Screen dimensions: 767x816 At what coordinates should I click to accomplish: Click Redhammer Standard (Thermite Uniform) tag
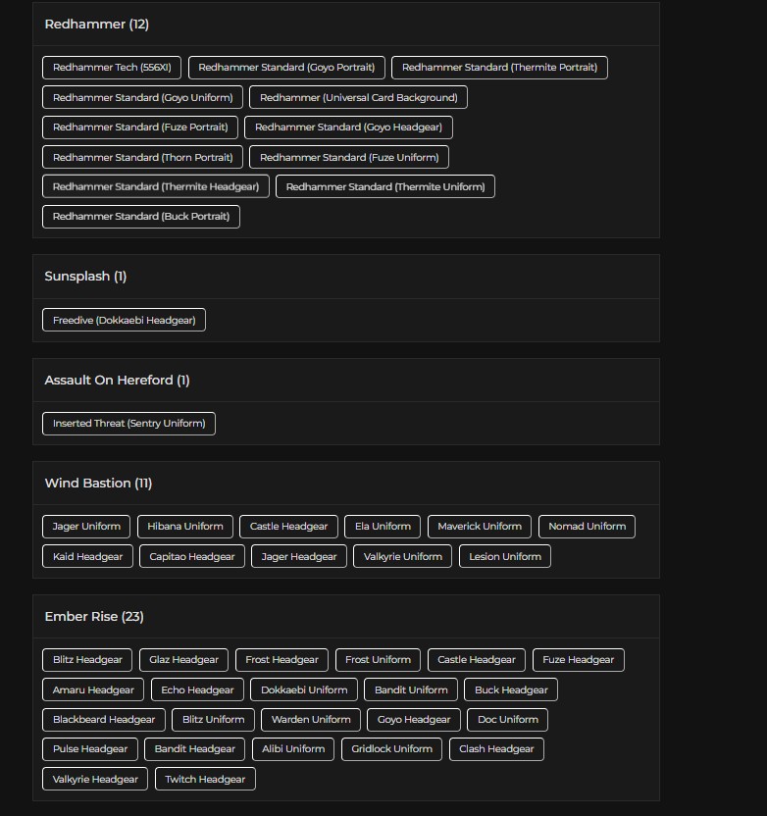click(385, 186)
